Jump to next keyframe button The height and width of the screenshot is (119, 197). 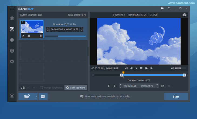pos(151,68)
